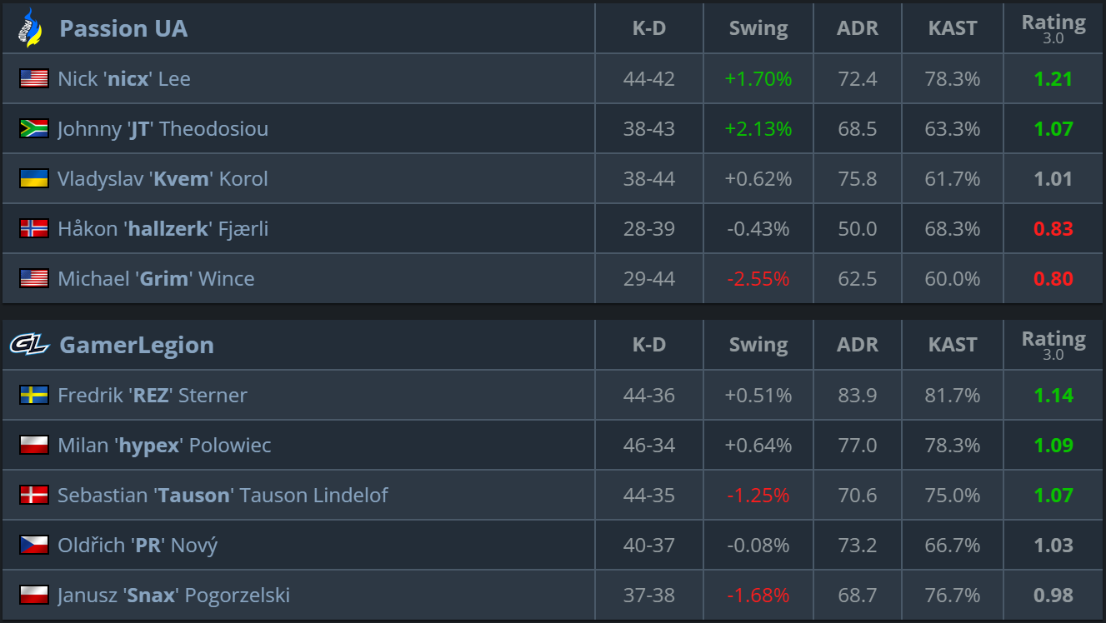Screen dimensions: 1106x623
Task: Click the Ukraine flag beside Kvem
Action: pyautogui.click(x=34, y=178)
